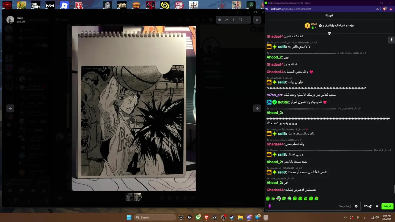Click the number 1 gold badge leaderboard
The height and width of the screenshot is (222, 395).
(x=307, y=26)
